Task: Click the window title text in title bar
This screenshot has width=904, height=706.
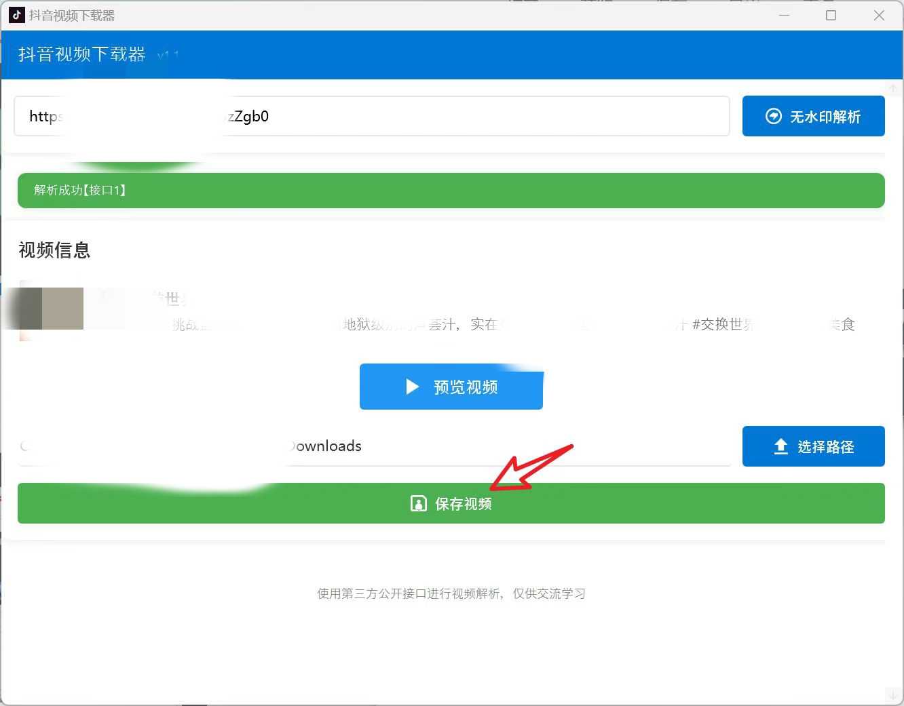Action: tap(71, 15)
